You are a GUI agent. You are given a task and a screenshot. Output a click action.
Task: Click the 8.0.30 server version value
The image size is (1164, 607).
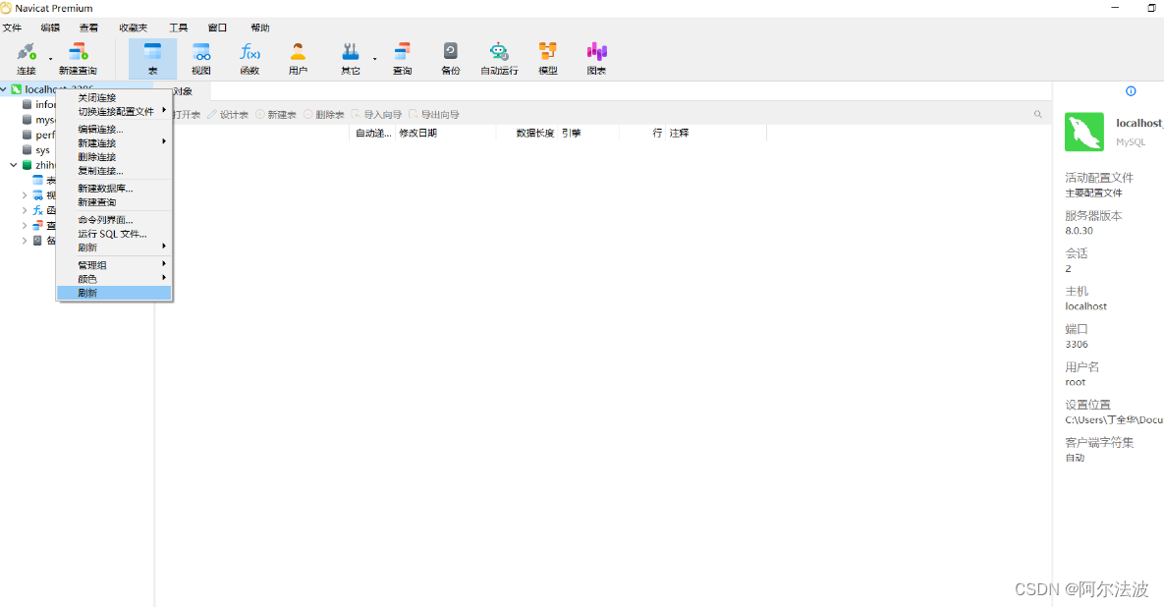click(x=1079, y=231)
